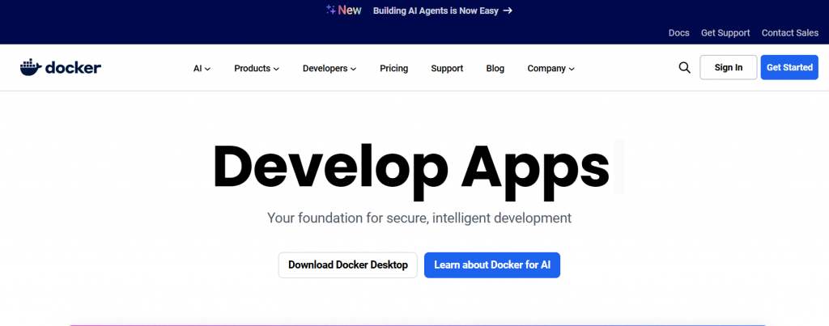Expand the AI dropdown menu

coord(202,68)
